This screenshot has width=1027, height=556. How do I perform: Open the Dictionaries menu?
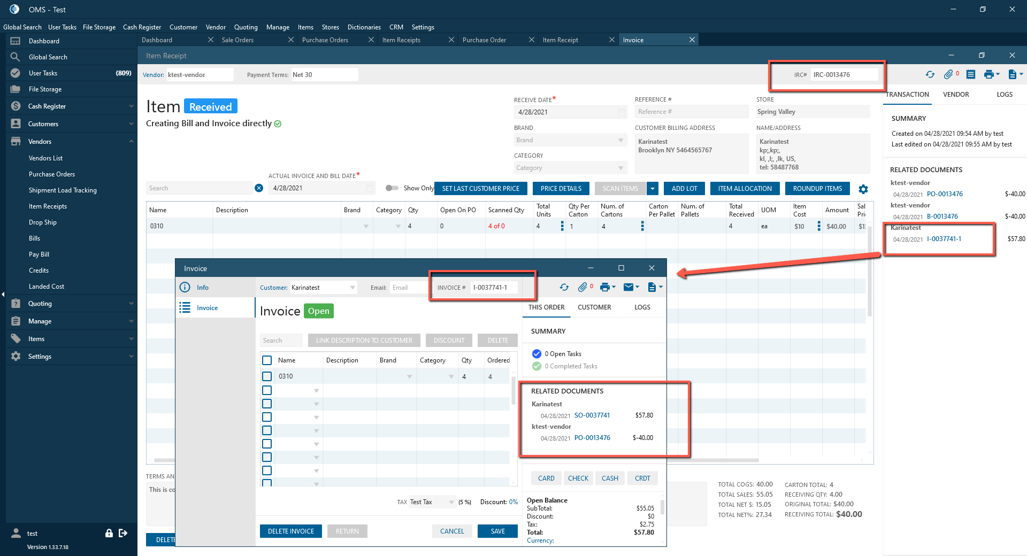364,27
